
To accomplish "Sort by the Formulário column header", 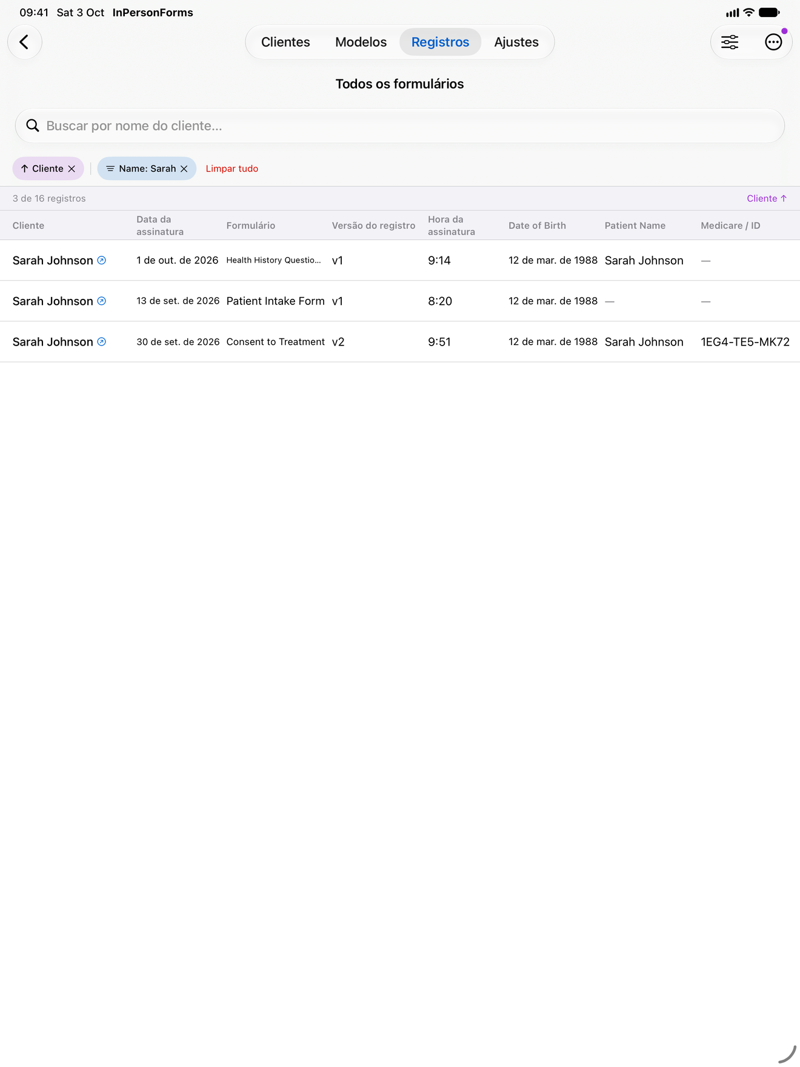I will [251, 226].
